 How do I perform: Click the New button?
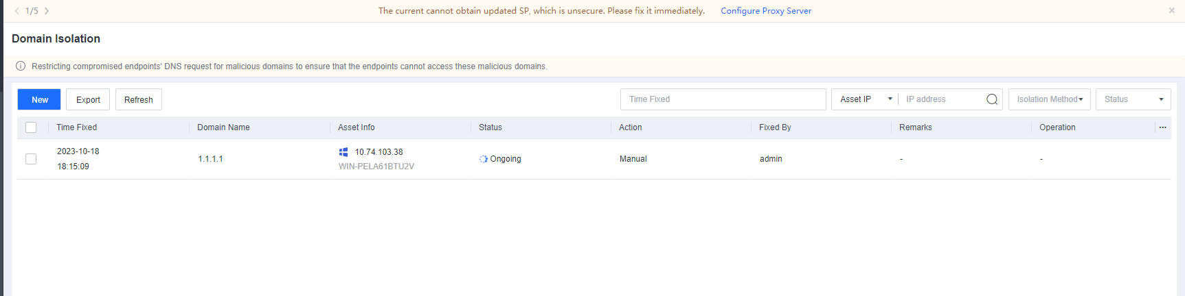coord(39,99)
